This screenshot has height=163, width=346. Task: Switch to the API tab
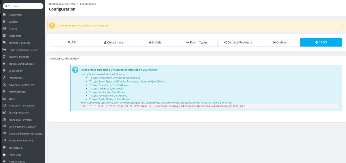72,42
